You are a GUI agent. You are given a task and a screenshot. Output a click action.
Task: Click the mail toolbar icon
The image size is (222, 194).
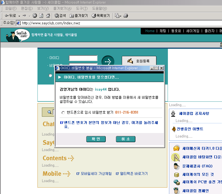click(x=117, y=16)
